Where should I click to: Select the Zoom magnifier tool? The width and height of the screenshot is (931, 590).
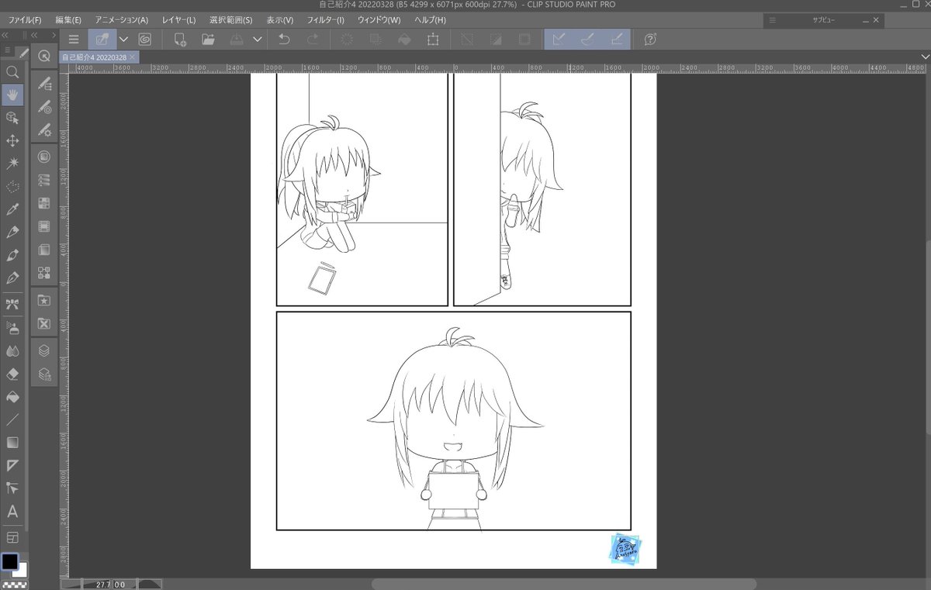(x=12, y=72)
